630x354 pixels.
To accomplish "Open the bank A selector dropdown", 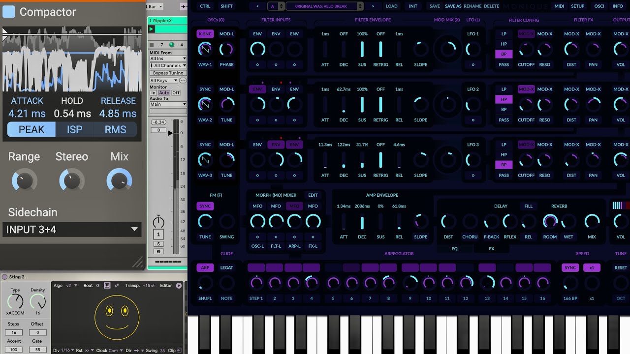I will (276, 6).
